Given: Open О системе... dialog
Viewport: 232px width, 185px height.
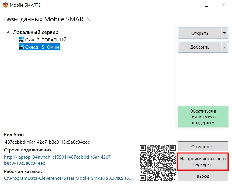Looking at the screenshot, I should 203,146.
